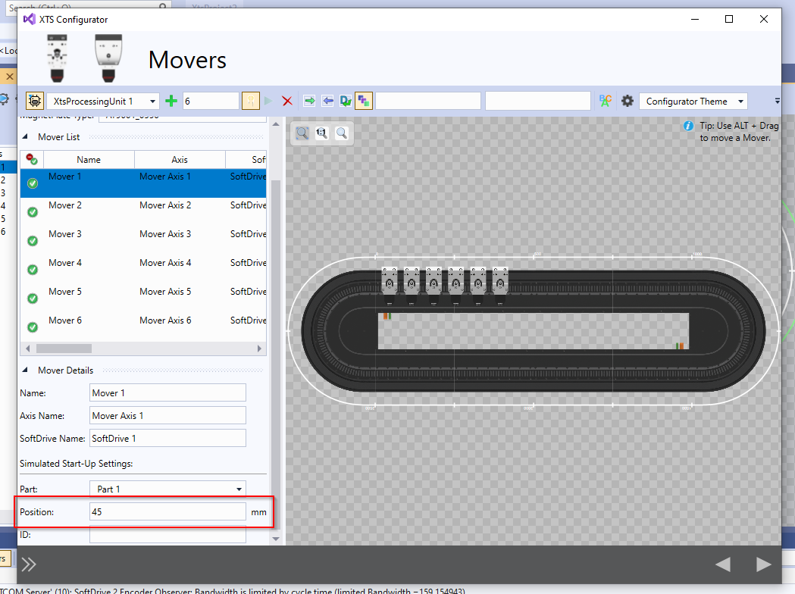Viewport: 795px width, 594px height.
Task: Collapse the Mover Details section
Action: pos(25,370)
